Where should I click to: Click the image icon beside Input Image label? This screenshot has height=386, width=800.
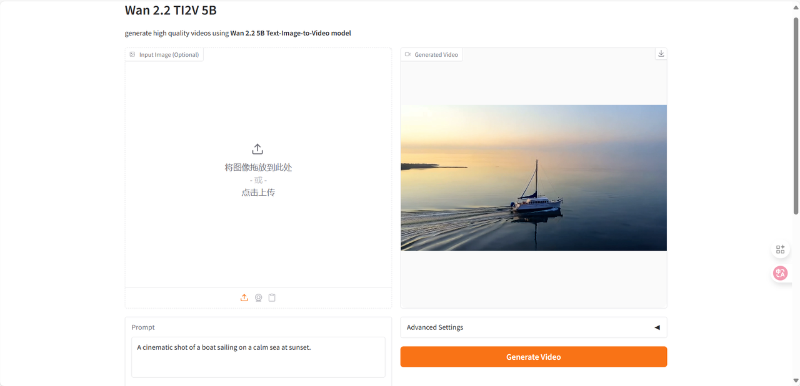coord(132,55)
